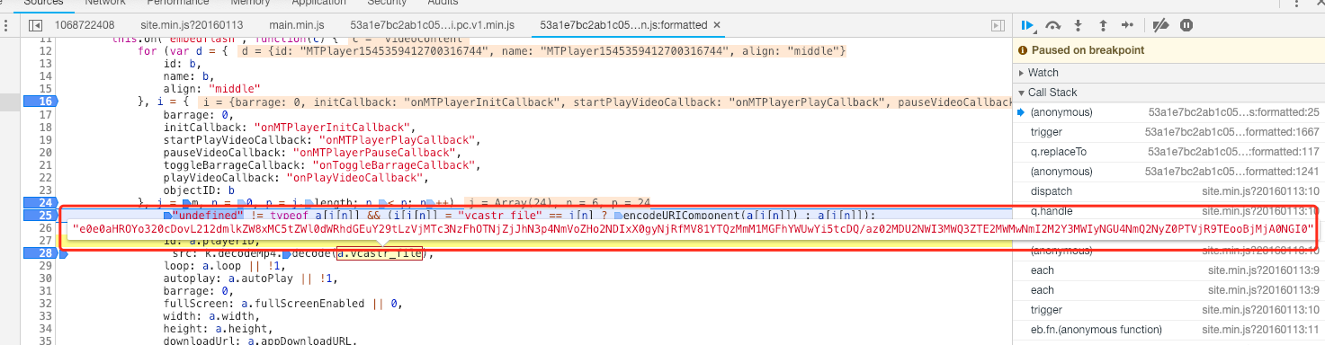
Task: Click the encoded string value tooltip
Action: tap(693, 228)
